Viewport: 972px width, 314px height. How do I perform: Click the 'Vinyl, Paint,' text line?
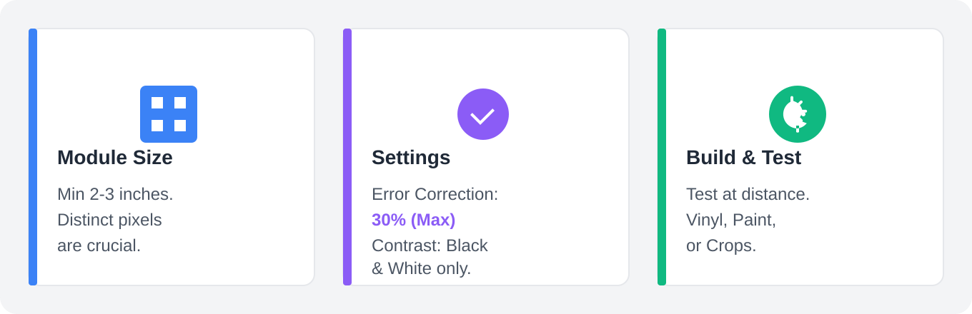click(731, 220)
